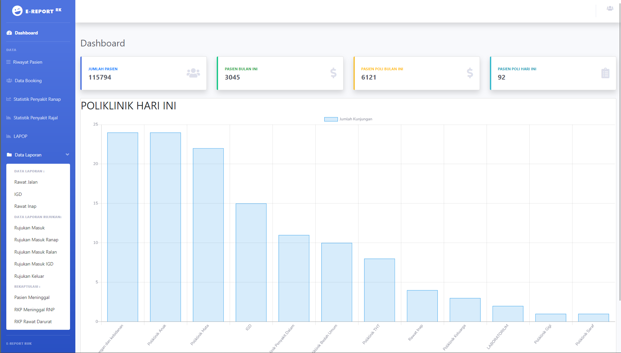This screenshot has height=353, width=621.
Task: Open Statistik Penyakit Rajal menu
Action: click(36, 118)
